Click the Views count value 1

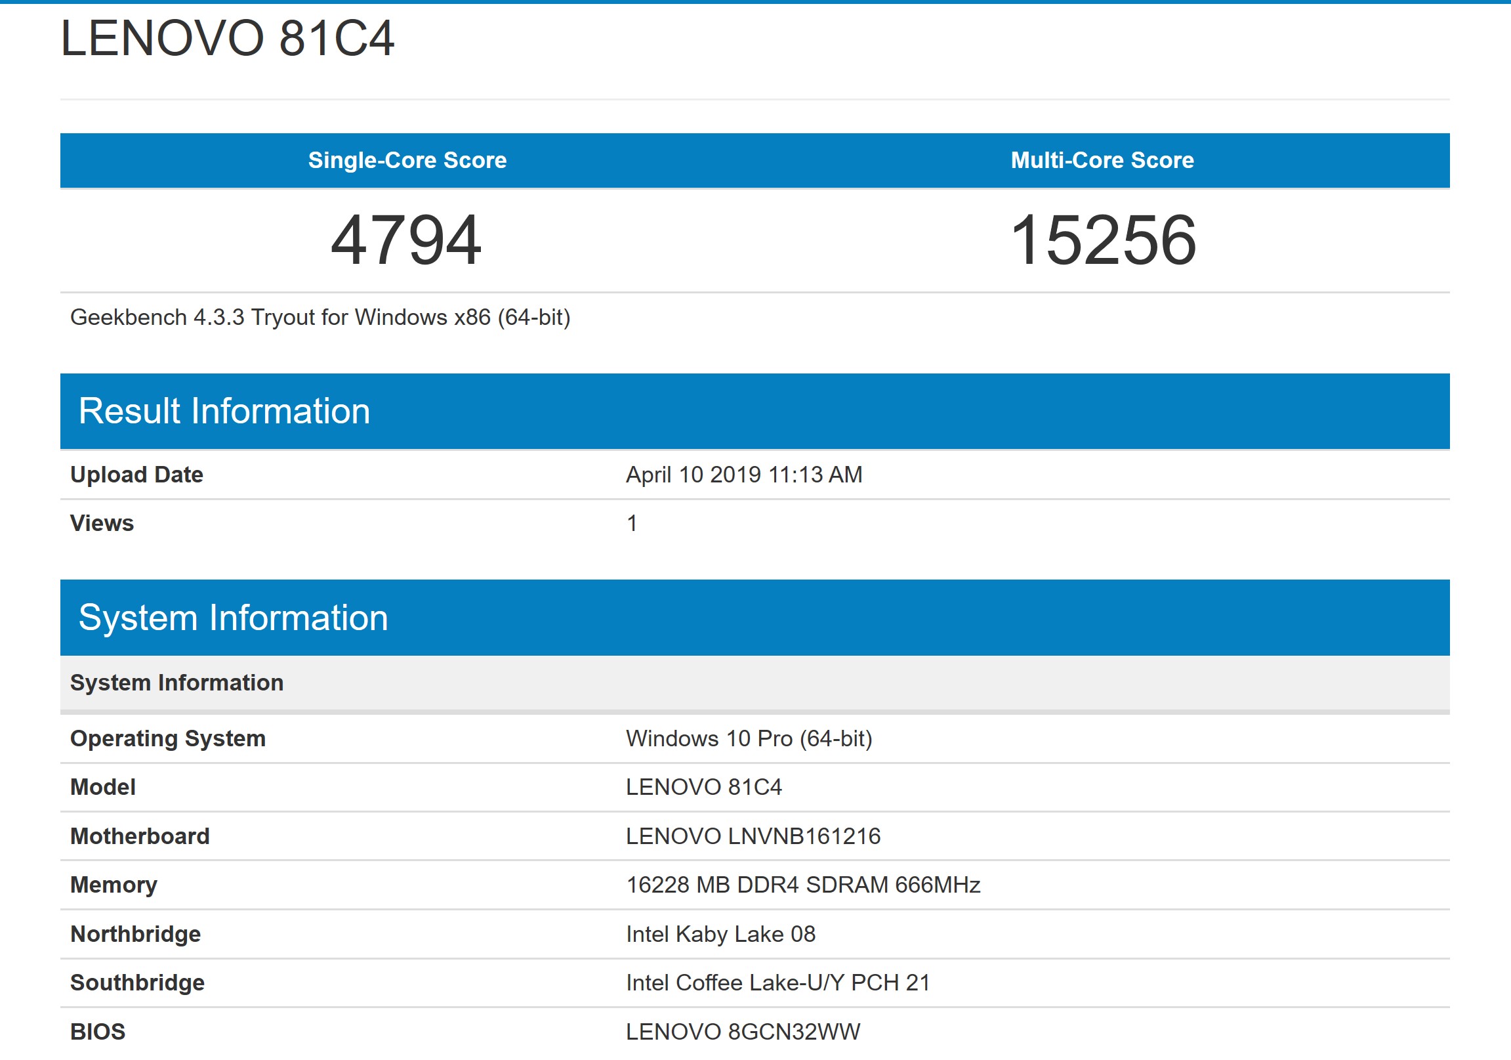tap(632, 523)
